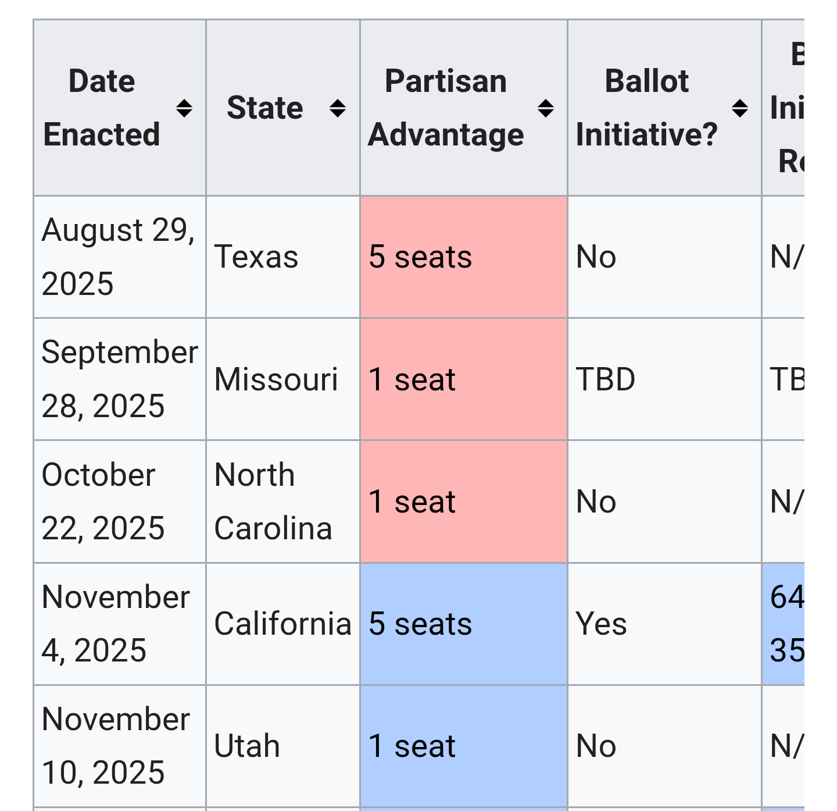Click the Texas state cell

tap(256, 257)
